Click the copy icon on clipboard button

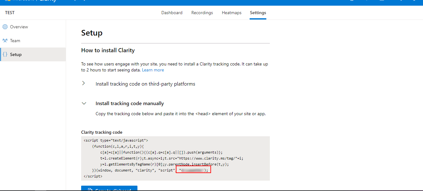[90, 189]
